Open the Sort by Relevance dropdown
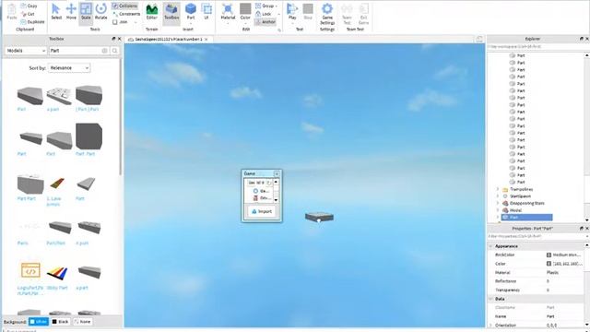 [69, 67]
